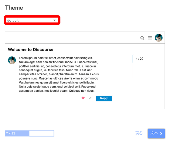Open the hamburger menu icon
170x143 pixels.
tap(150, 38)
